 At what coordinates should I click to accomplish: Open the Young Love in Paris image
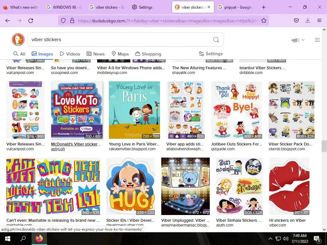[x=134, y=110]
